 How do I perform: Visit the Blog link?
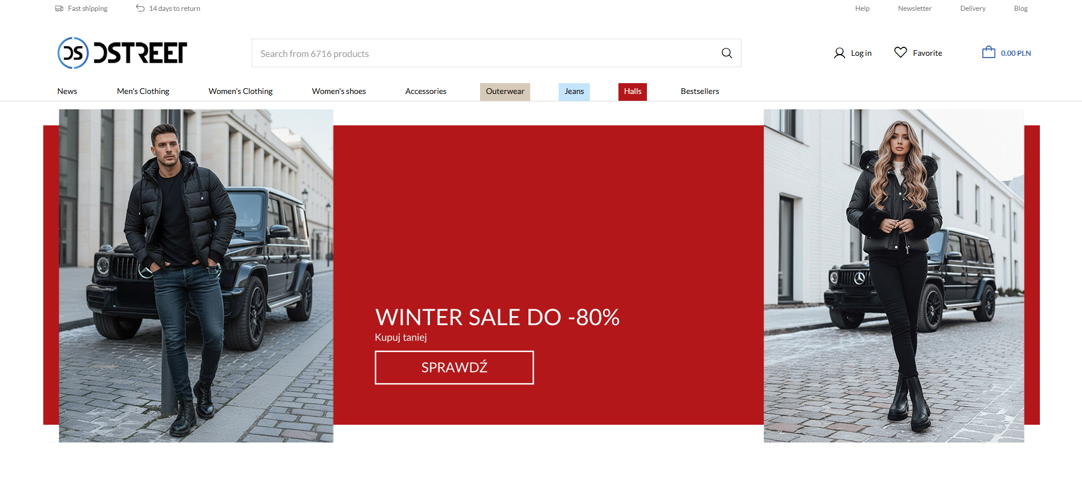tap(1020, 9)
